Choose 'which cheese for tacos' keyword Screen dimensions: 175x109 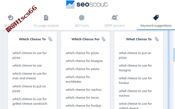[x=82, y=98]
